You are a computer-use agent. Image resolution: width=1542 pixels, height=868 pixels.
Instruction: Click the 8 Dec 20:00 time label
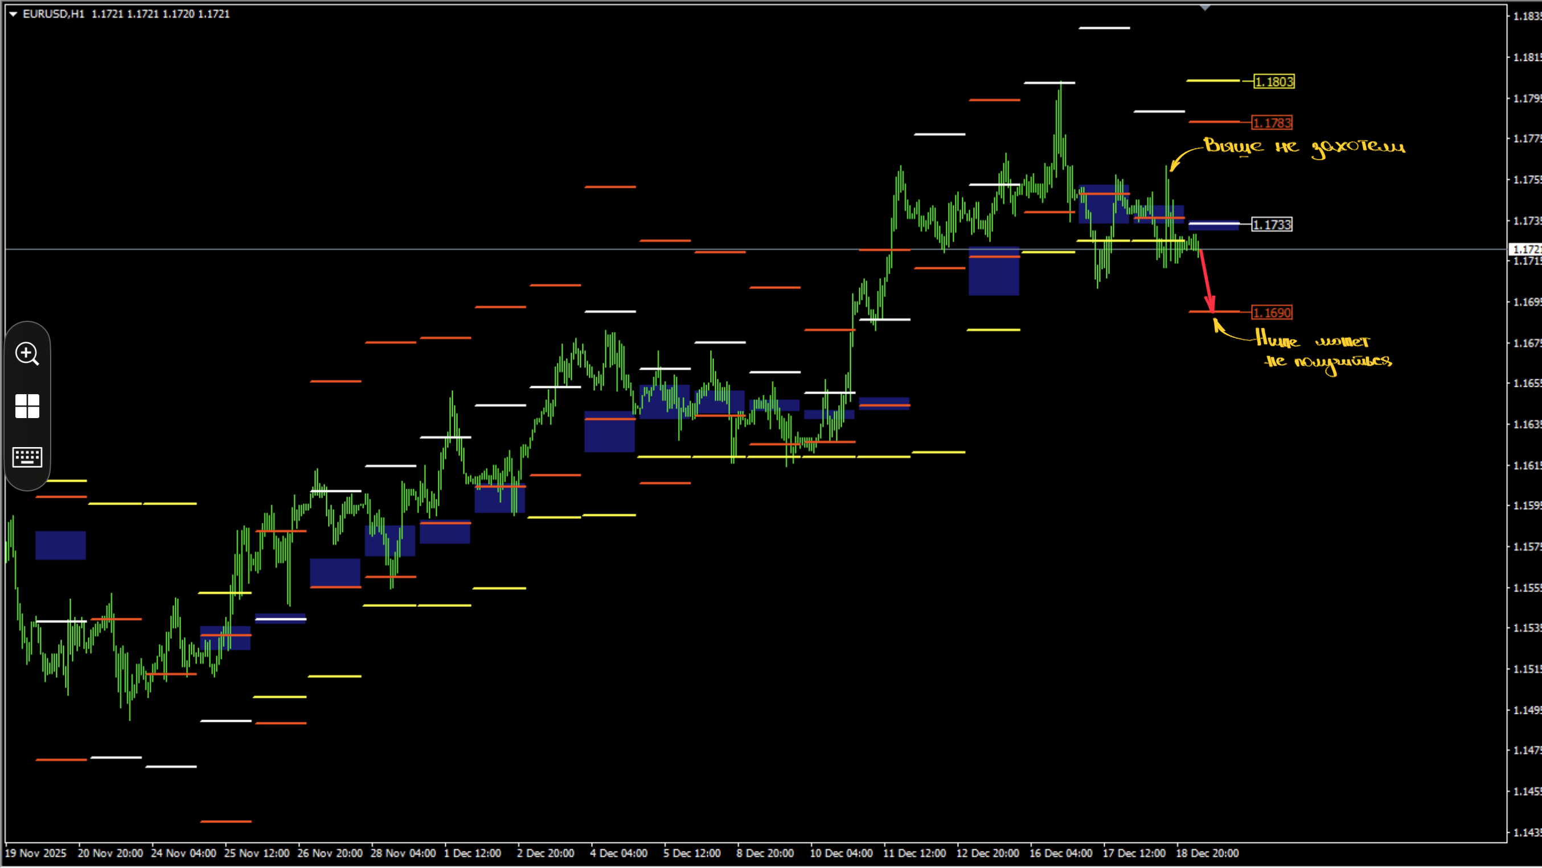point(765,853)
